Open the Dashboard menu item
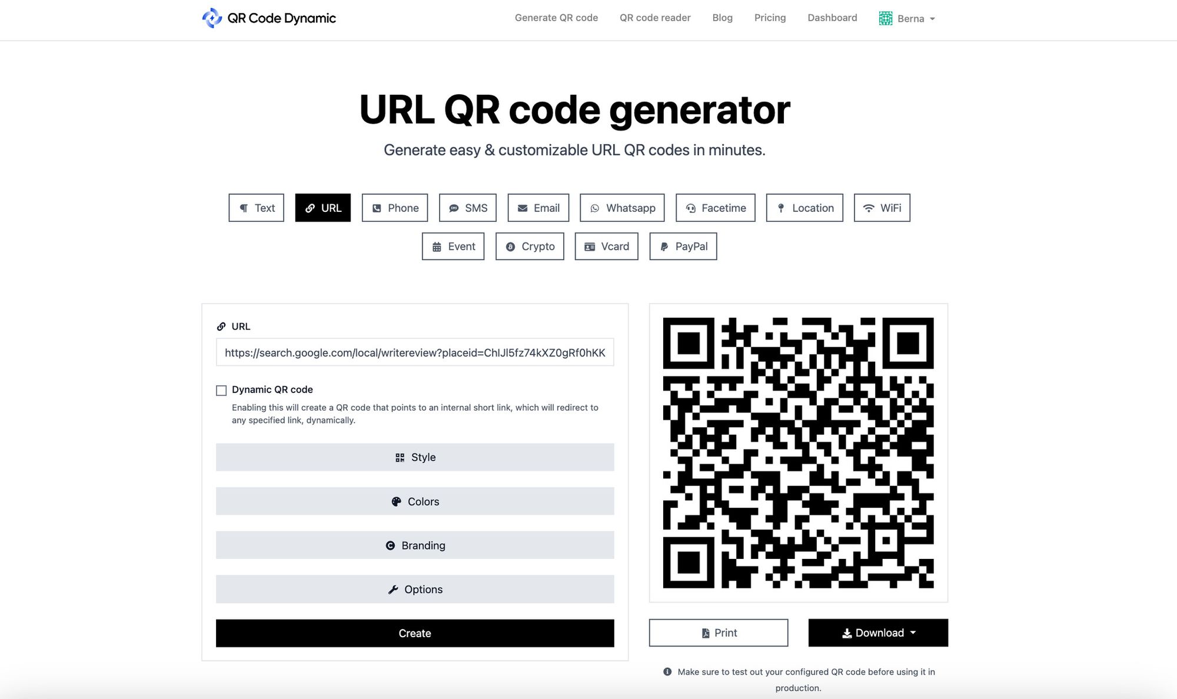The height and width of the screenshot is (699, 1177). [x=832, y=18]
